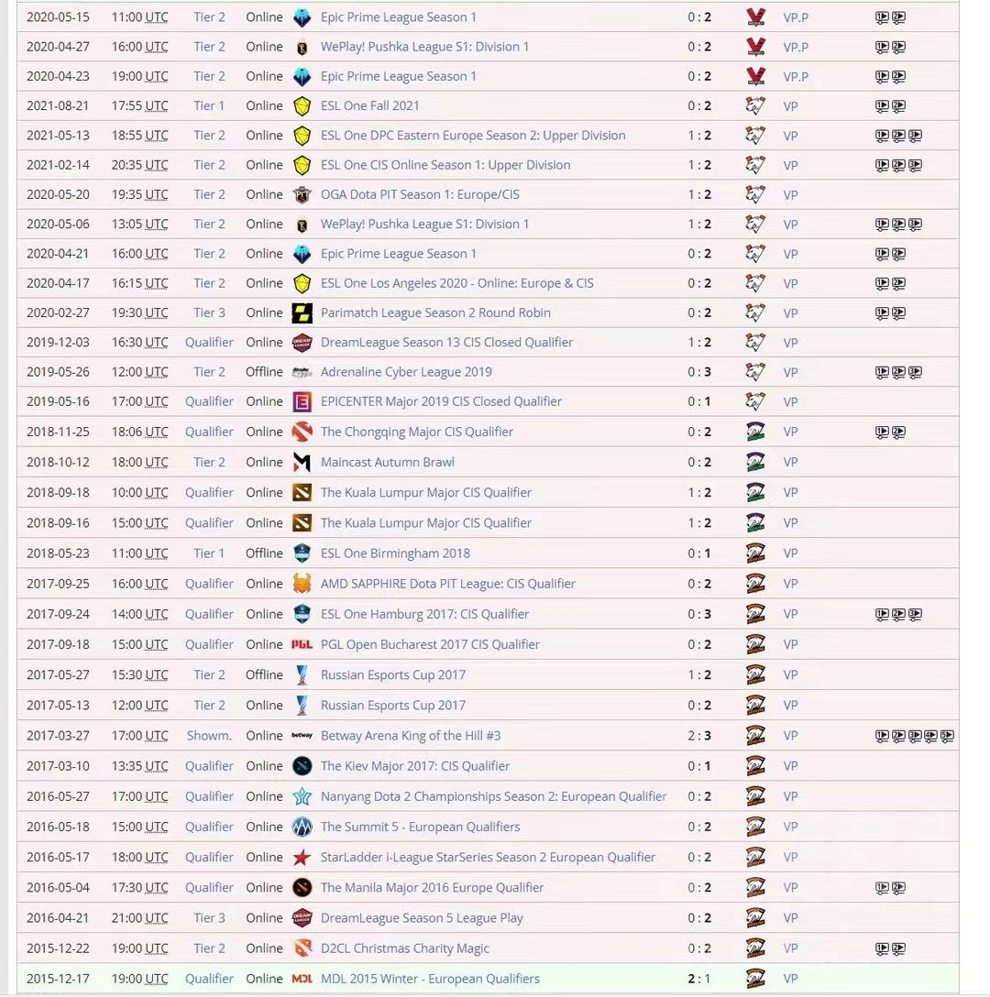Click the MDL 2015 Winter tournament icon
Screen dimensions: 990x997
pos(303,978)
